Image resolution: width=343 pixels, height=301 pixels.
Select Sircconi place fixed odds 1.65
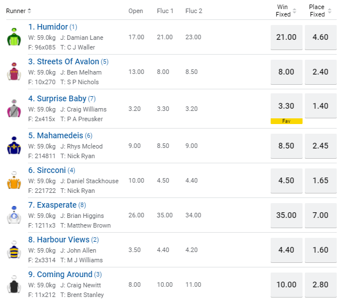320,180
